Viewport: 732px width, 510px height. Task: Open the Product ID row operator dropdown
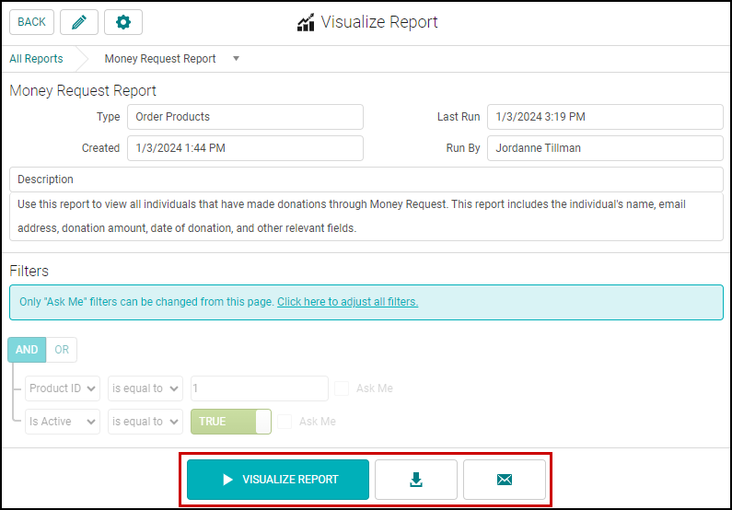click(145, 388)
